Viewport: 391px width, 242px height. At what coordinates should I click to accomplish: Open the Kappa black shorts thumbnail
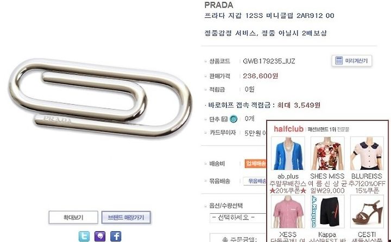click(x=327, y=212)
